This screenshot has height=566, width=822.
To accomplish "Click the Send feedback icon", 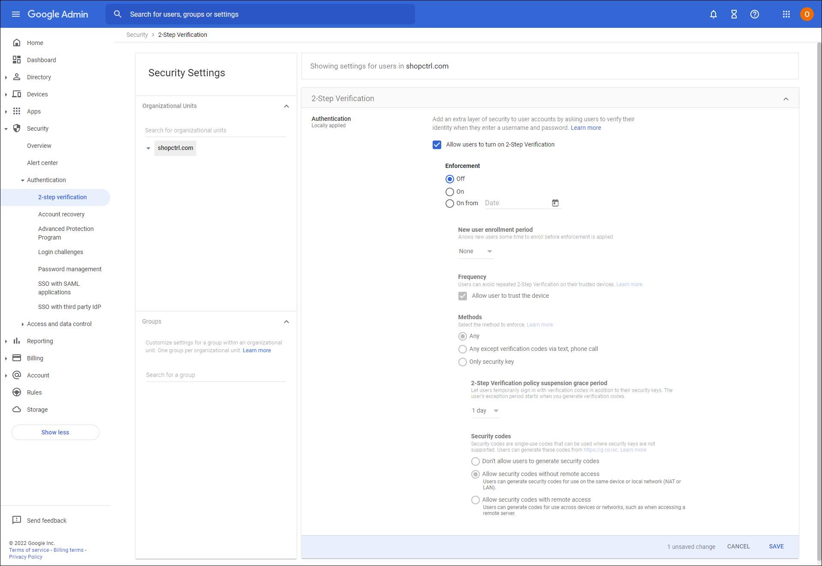I will 17,520.
